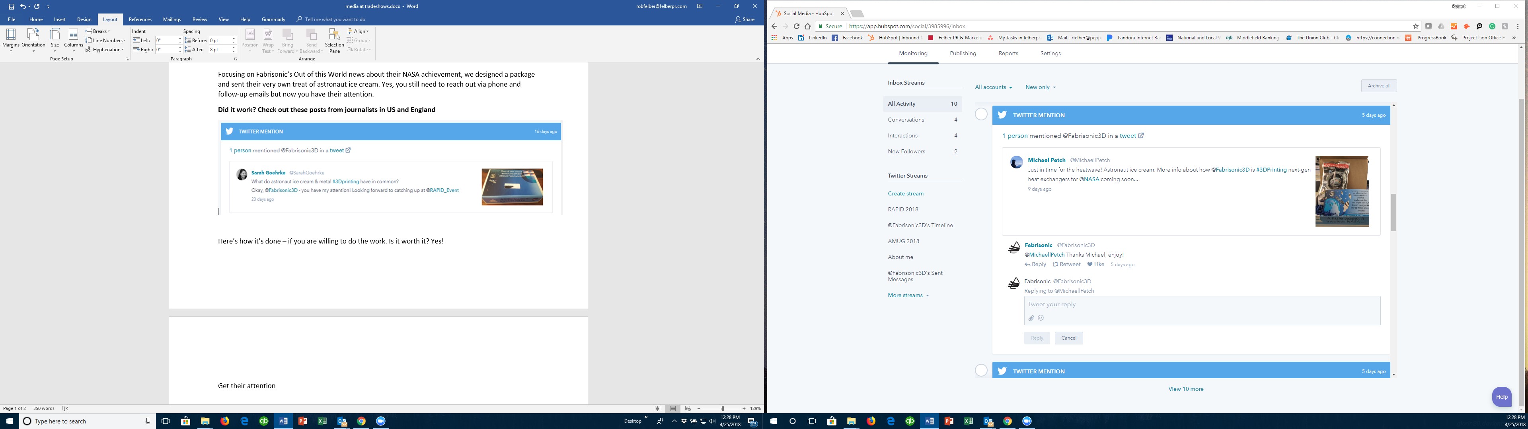Screen dimensions: 1528x429
Task: Select the Conversations inbox stream
Action: [922, 120]
